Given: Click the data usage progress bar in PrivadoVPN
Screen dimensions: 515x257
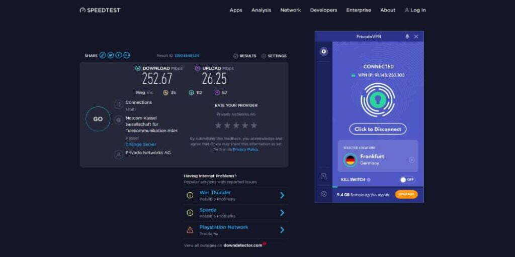Looking at the screenshot, I should click(378, 187).
